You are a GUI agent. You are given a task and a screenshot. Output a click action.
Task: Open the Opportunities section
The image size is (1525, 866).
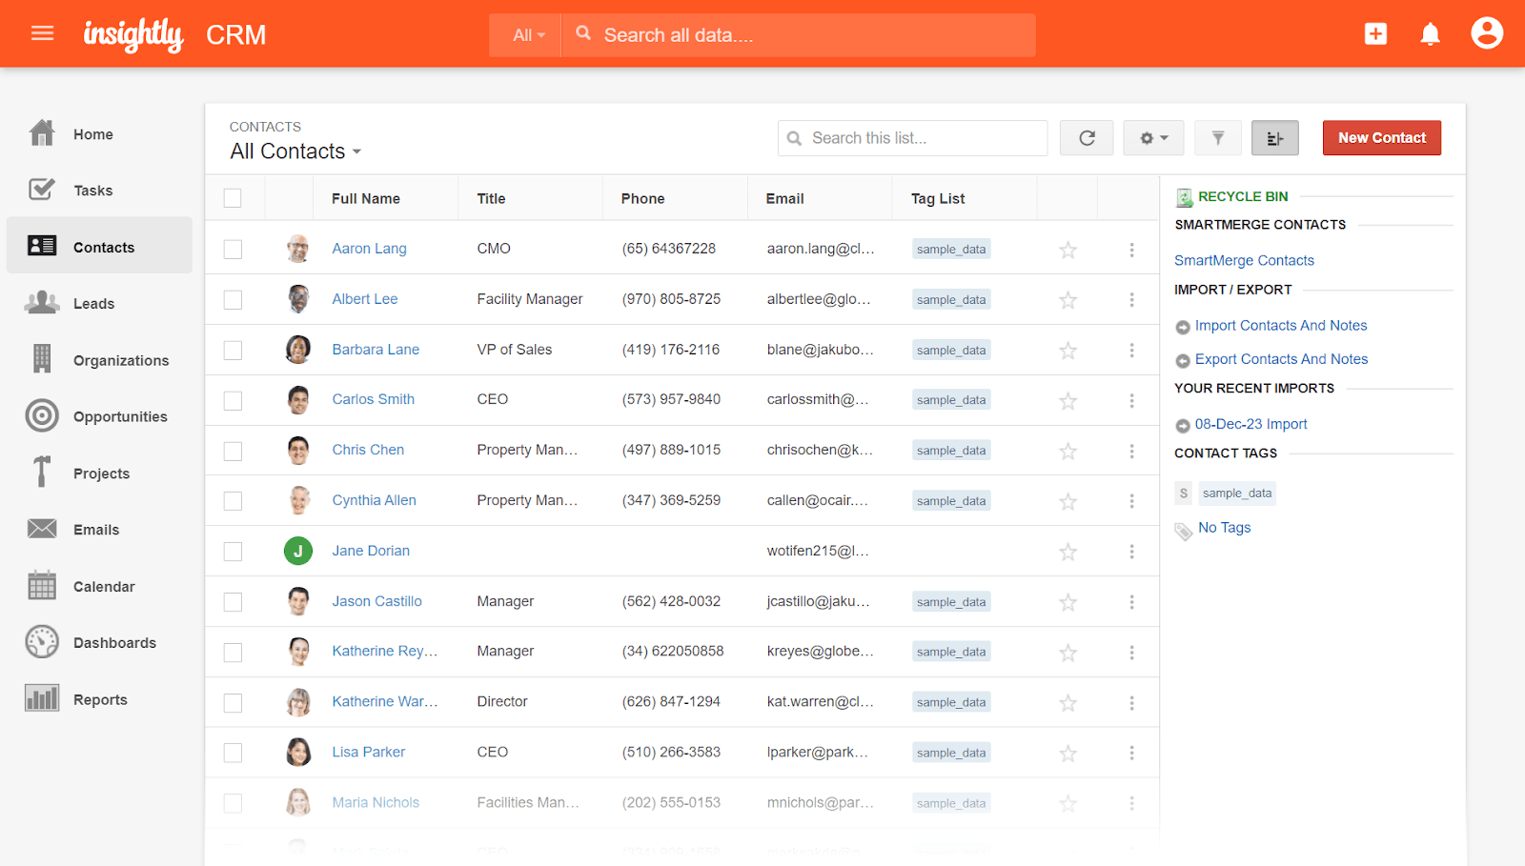(120, 416)
